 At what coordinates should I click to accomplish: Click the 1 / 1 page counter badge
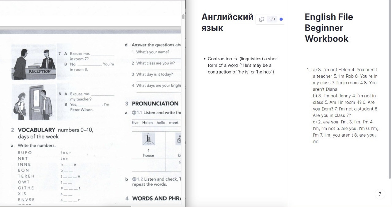click(x=272, y=19)
